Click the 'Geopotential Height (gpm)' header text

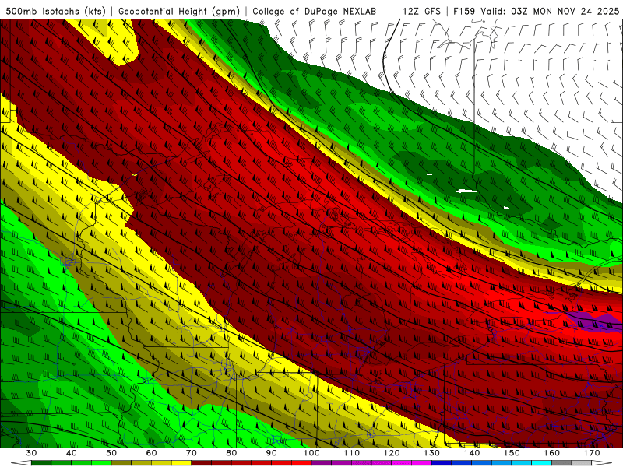pos(179,12)
